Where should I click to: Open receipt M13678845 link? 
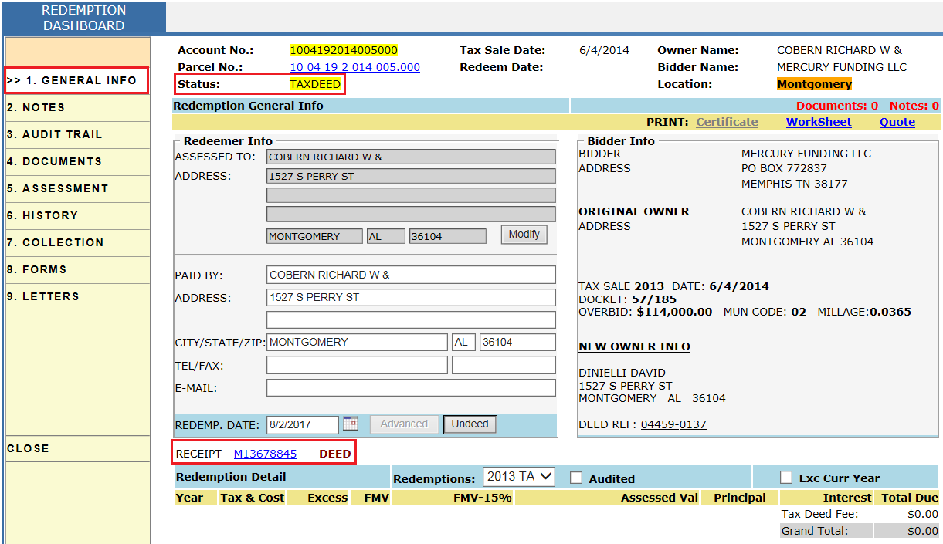[265, 454]
